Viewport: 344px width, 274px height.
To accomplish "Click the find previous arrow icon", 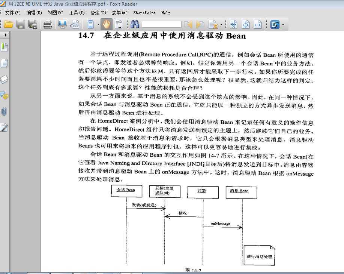I will (x=188, y=24).
